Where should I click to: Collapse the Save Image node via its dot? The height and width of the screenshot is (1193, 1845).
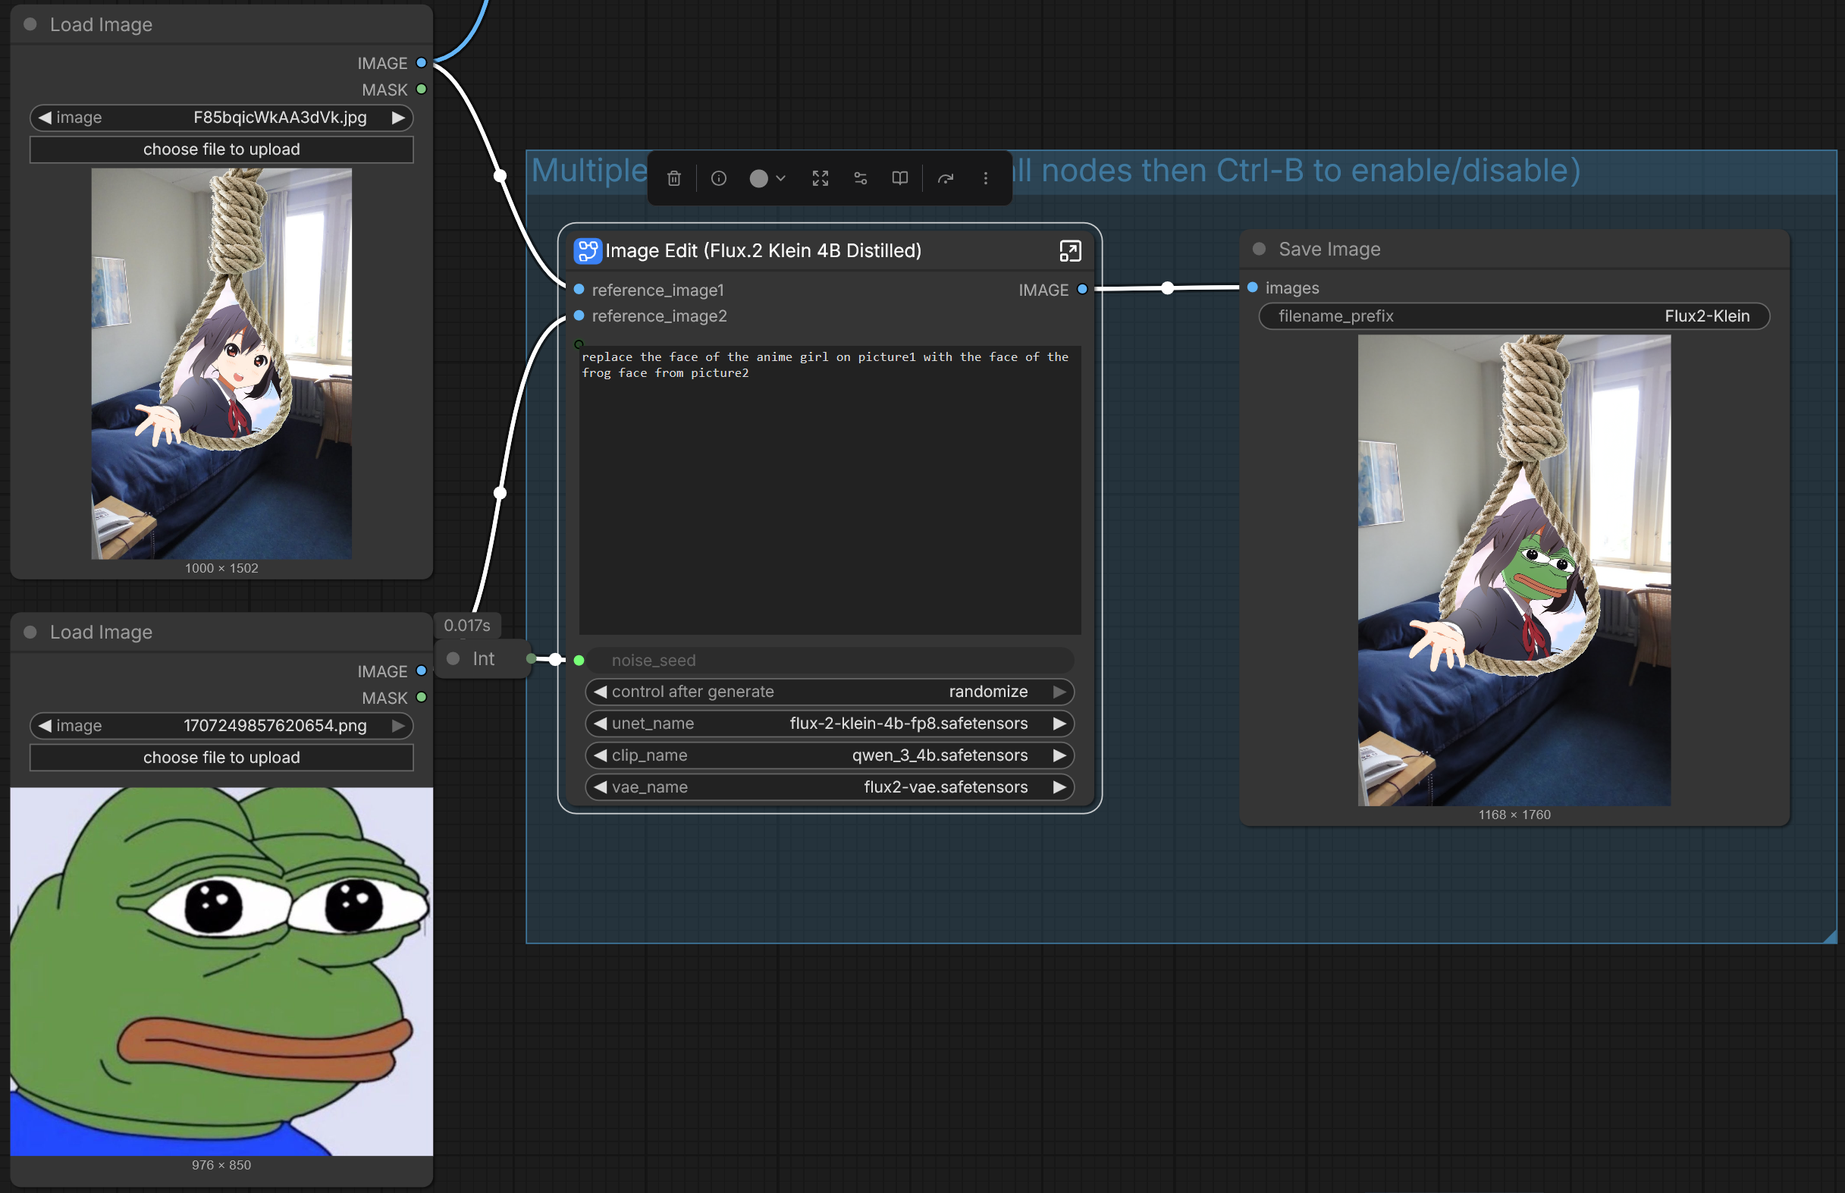(1259, 249)
